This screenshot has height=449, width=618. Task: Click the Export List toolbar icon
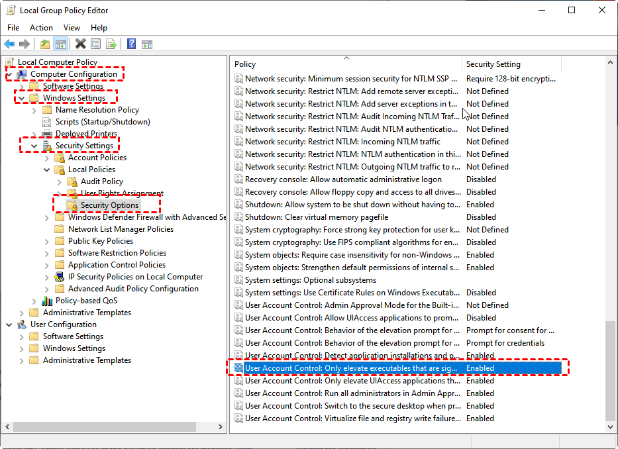111,44
